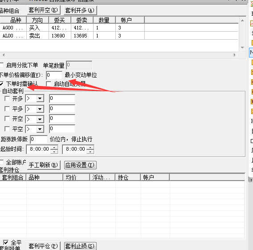Click the scroll down arrow of combination list
This screenshot has width=253, height=250.
pos(242,48)
